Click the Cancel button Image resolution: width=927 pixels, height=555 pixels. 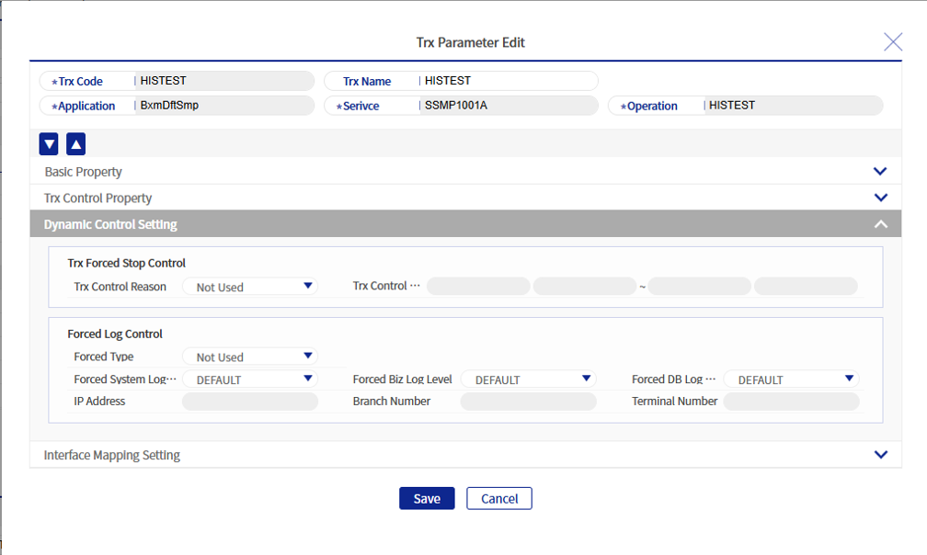[499, 498]
